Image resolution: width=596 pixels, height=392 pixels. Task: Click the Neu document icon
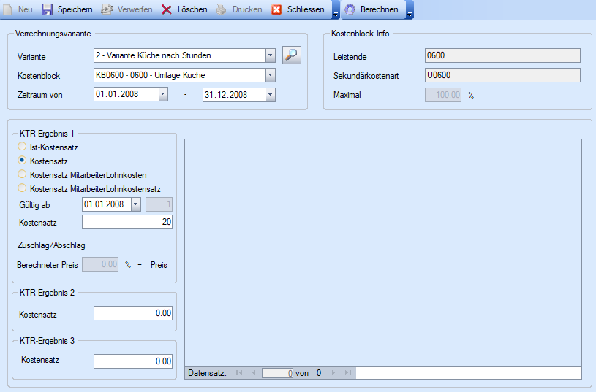tap(8, 9)
